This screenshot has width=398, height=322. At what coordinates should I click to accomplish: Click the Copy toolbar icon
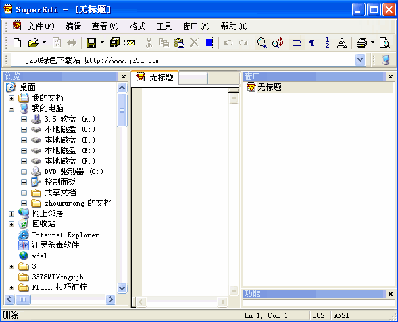tap(164, 43)
